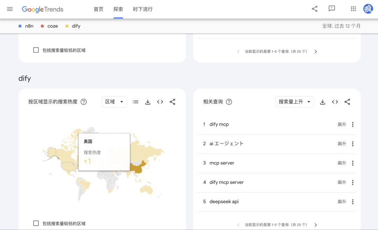Screen dimensions: 378x230
Task: Click the dify mcp server query
Action: (x=226, y=182)
